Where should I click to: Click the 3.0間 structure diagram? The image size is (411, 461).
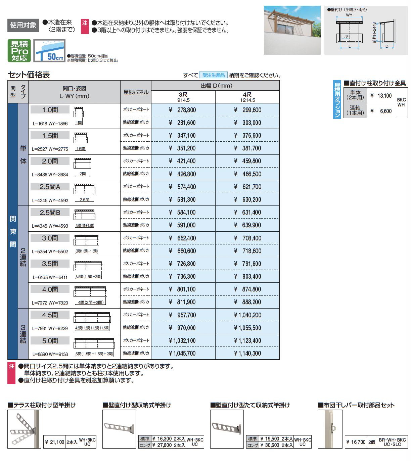tap(87, 244)
